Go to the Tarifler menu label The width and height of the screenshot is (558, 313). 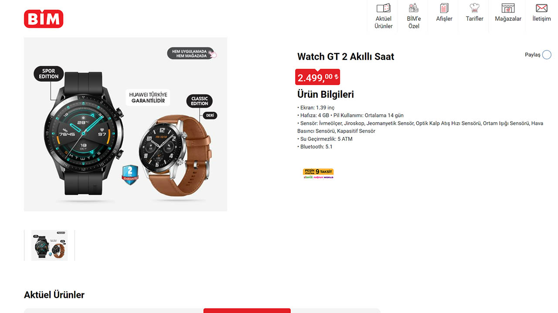coord(475,19)
